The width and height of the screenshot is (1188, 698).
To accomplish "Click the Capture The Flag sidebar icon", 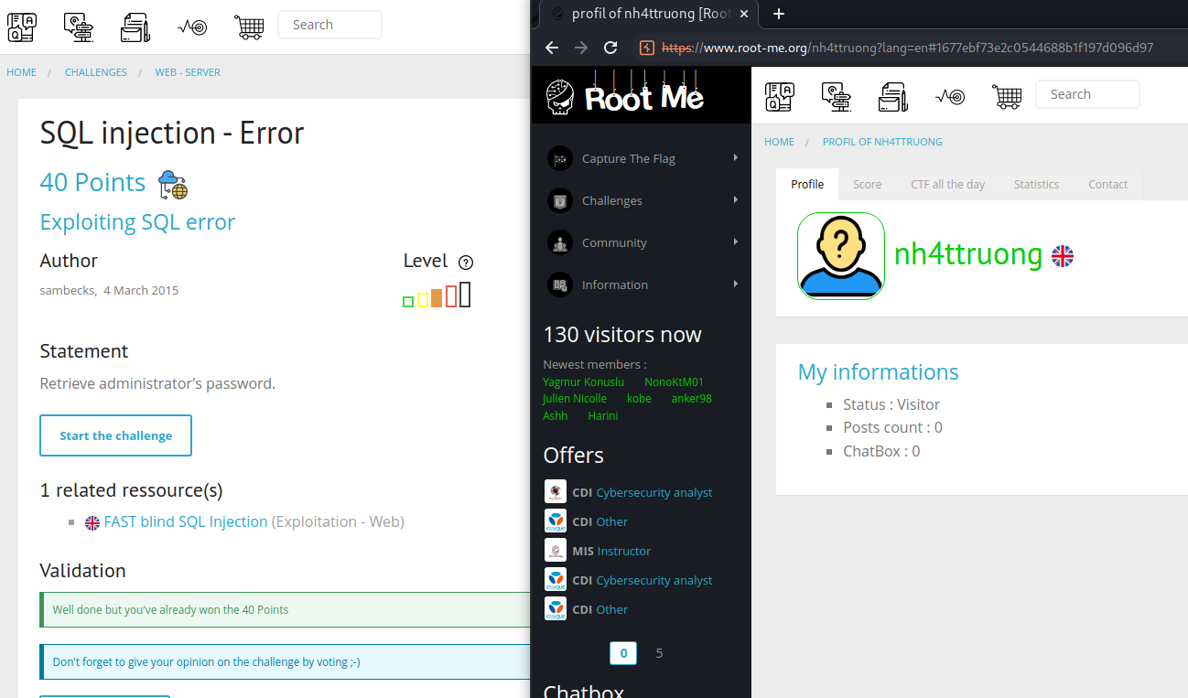I will point(560,158).
